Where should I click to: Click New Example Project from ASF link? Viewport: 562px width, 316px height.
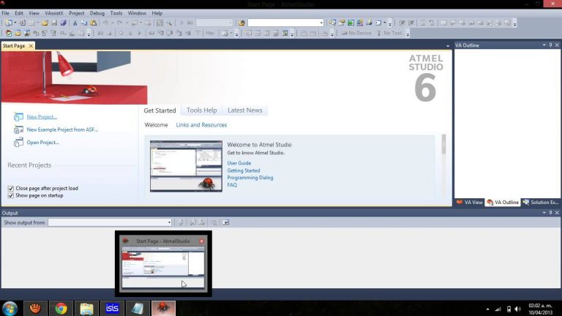tap(62, 129)
